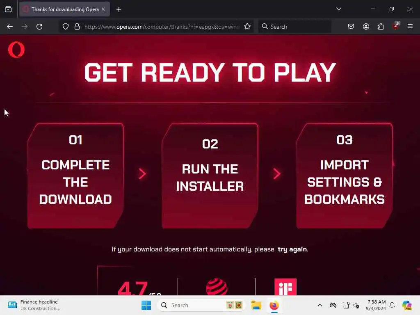This screenshot has width=420, height=315.
Task: Open the Windows Start menu
Action: click(x=146, y=305)
